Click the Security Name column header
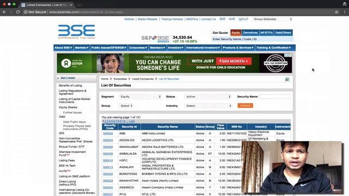 [x=167, y=127]
